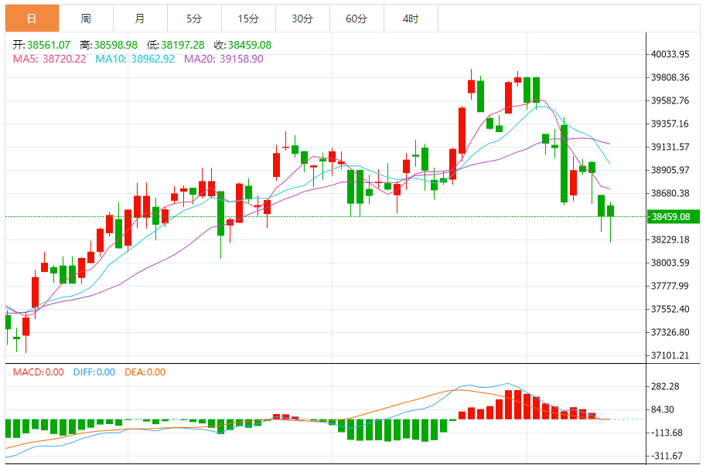Switch to the 月 monthly tab
This screenshot has width=706, height=465.
point(140,19)
